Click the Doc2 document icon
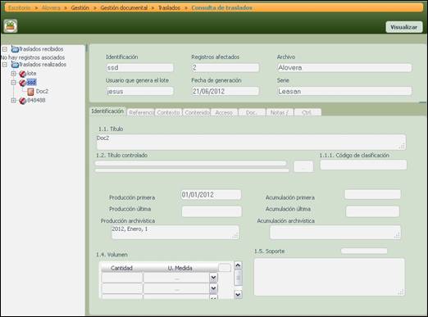The image size is (428, 317). click(31, 92)
